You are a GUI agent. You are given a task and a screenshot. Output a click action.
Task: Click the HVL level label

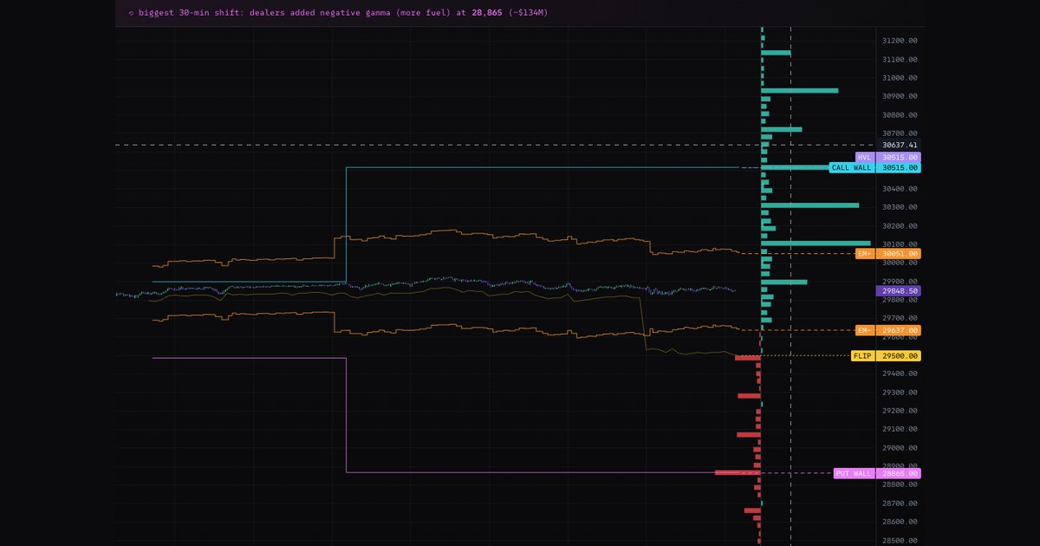865,158
